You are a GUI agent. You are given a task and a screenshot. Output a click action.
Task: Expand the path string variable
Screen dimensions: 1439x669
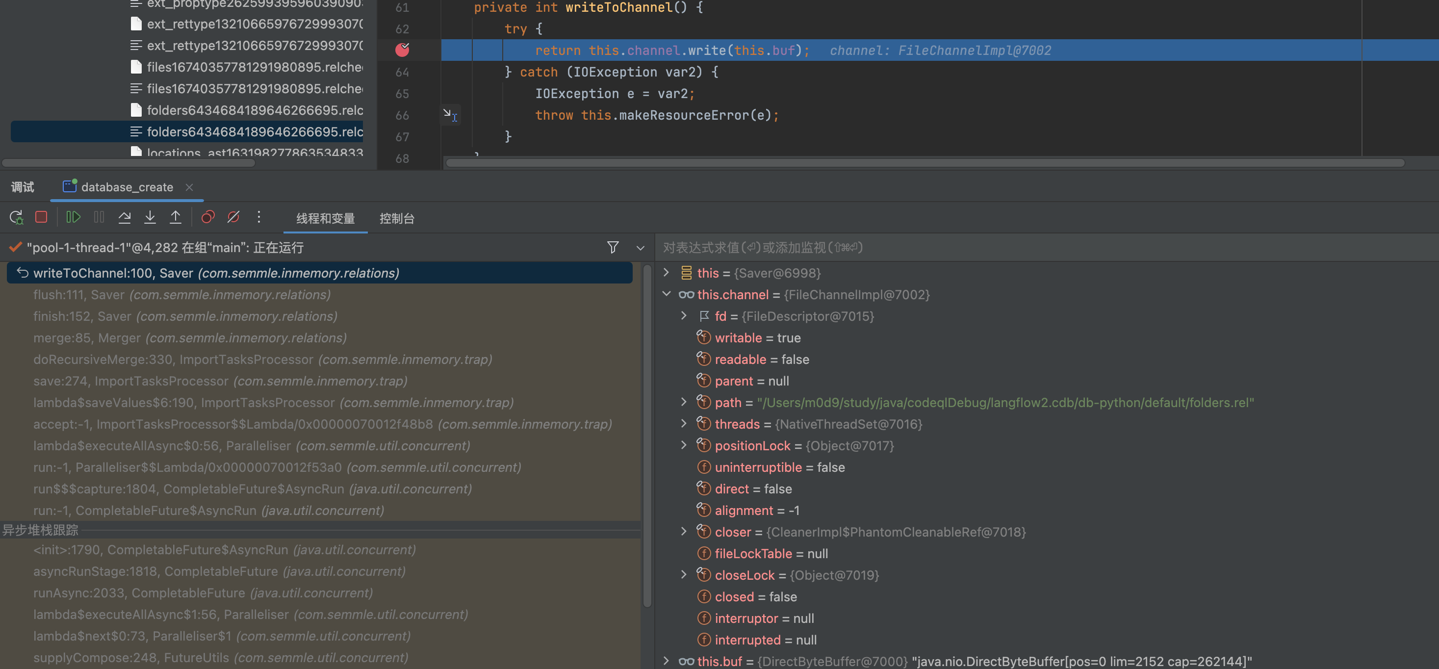click(684, 402)
